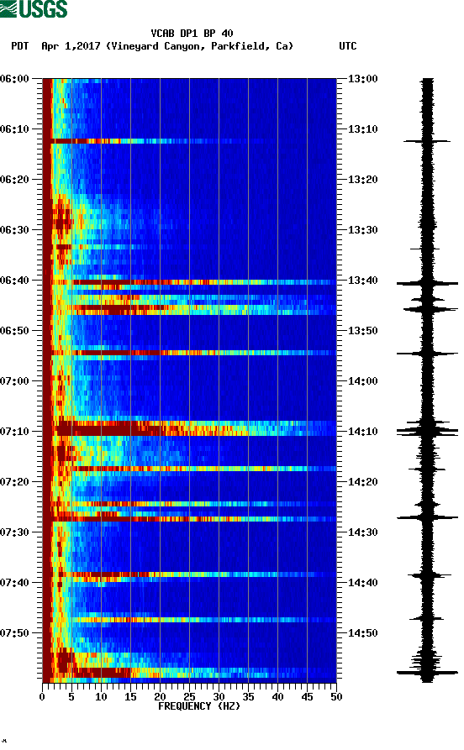
Task: Click the 13:20 UTC time label
Action: [362, 180]
